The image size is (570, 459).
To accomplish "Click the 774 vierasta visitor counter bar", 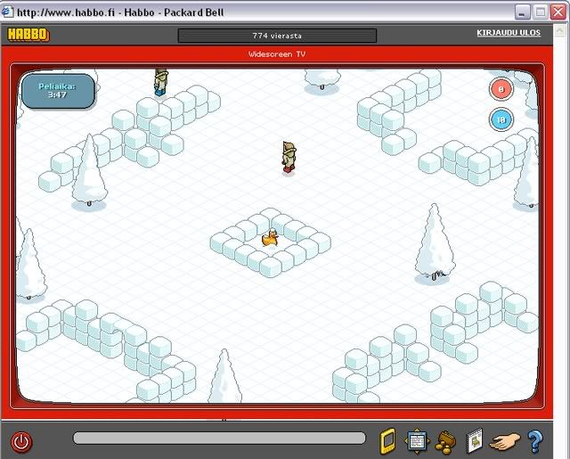I will (x=276, y=36).
